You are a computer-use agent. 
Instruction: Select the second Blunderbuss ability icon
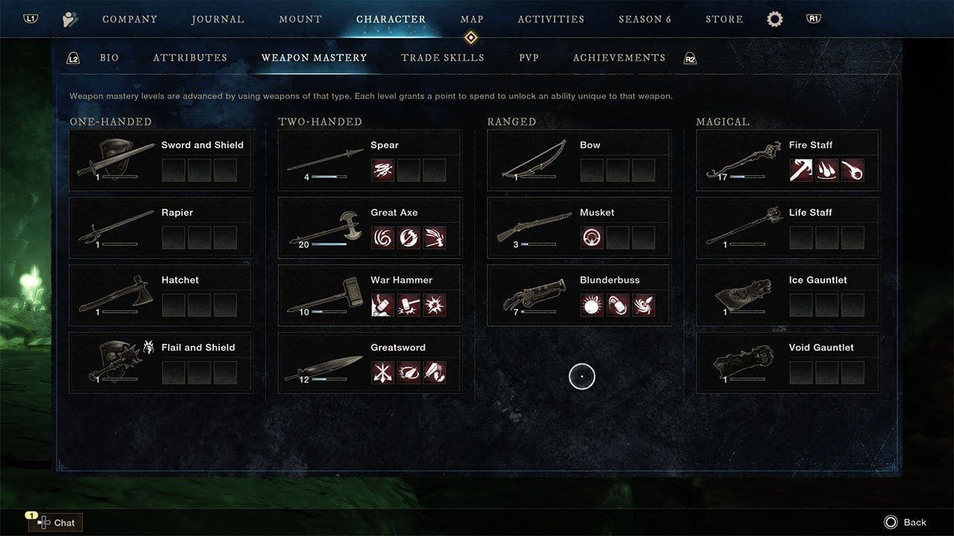tap(618, 305)
